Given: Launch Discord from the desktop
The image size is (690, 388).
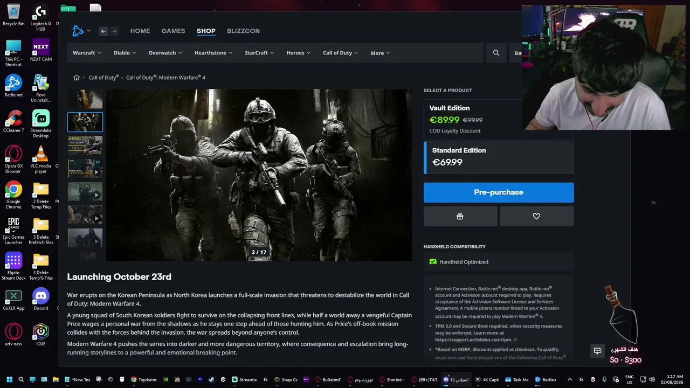Looking at the screenshot, I should point(40,299).
